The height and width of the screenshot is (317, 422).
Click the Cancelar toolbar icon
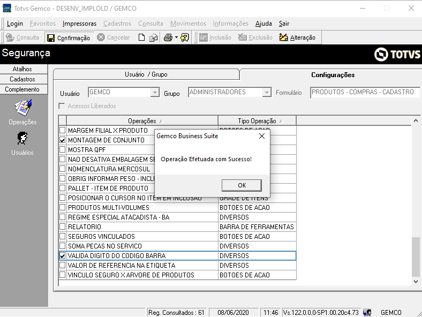pos(101,37)
